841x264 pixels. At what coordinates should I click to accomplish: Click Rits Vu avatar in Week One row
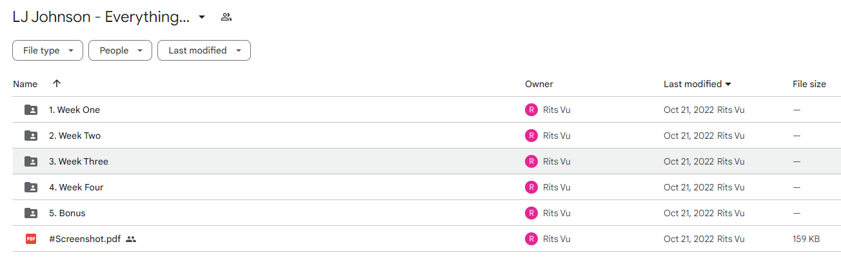pyautogui.click(x=531, y=110)
